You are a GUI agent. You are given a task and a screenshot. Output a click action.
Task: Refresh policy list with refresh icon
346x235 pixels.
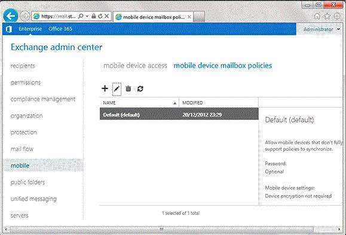(140, 88)
